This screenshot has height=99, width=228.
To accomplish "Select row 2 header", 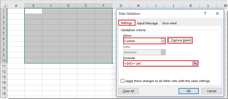I will [x=4, y=17].
